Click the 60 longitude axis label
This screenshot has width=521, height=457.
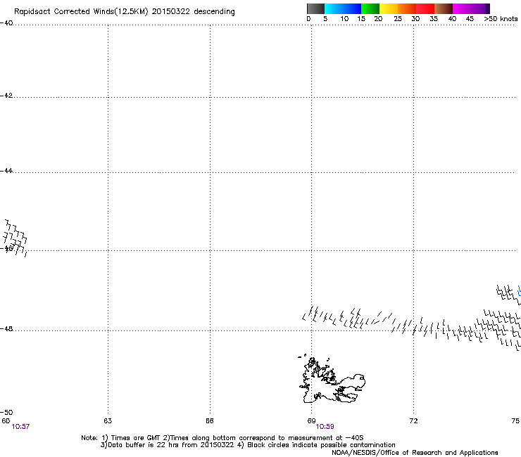(6, 421)
